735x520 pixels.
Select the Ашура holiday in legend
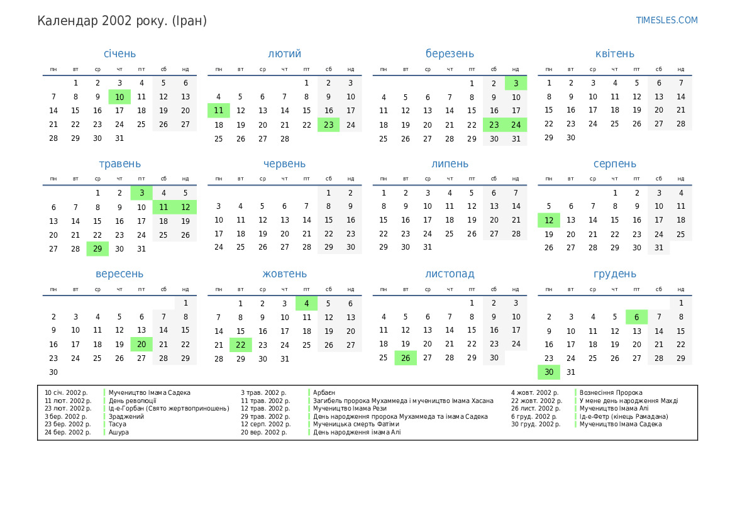(118, 432)
